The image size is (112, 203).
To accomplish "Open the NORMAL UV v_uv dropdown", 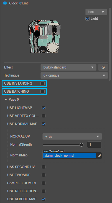I will coord(72,136).
